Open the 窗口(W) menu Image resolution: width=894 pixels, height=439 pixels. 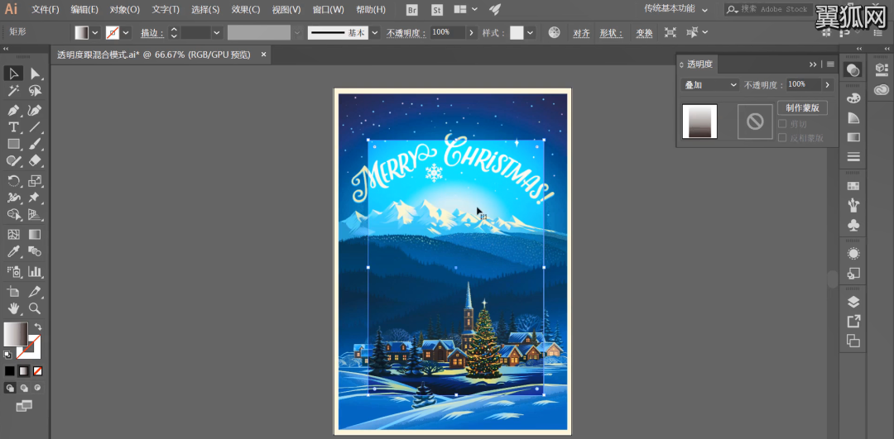[329, 10]
